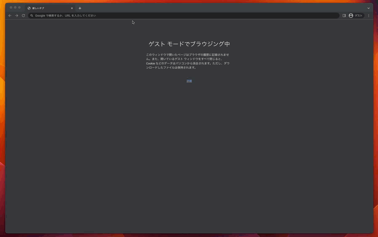Open the 詳細 link

click(x=189, y=81)
